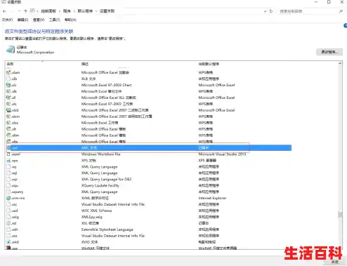Click the .xltm Excel template icon
This screenshot has width=347, height=266.
pyautogui.click(x=8, y=135)
